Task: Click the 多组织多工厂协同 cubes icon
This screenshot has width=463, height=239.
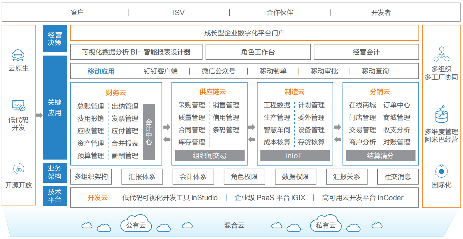Action: click(441, 54)
